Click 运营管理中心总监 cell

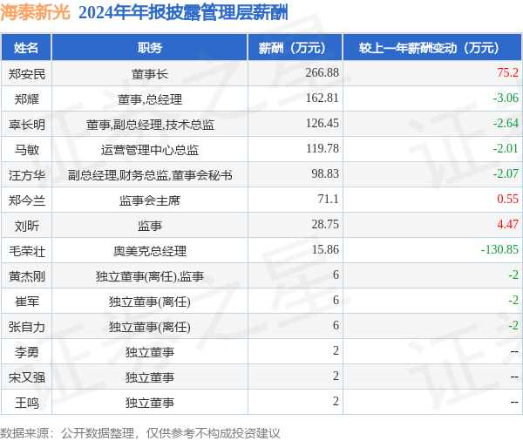(x=149, y=150)
